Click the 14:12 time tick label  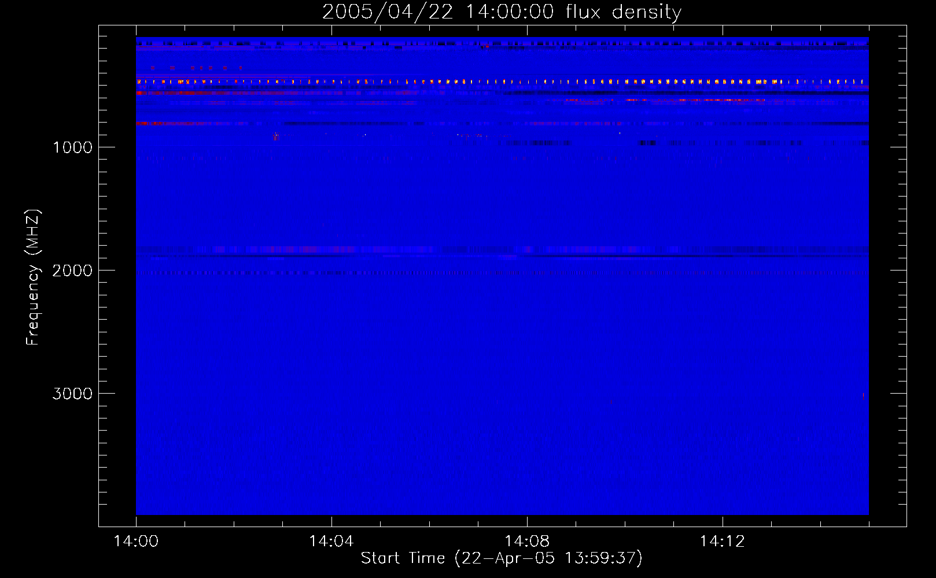(722, 541)
